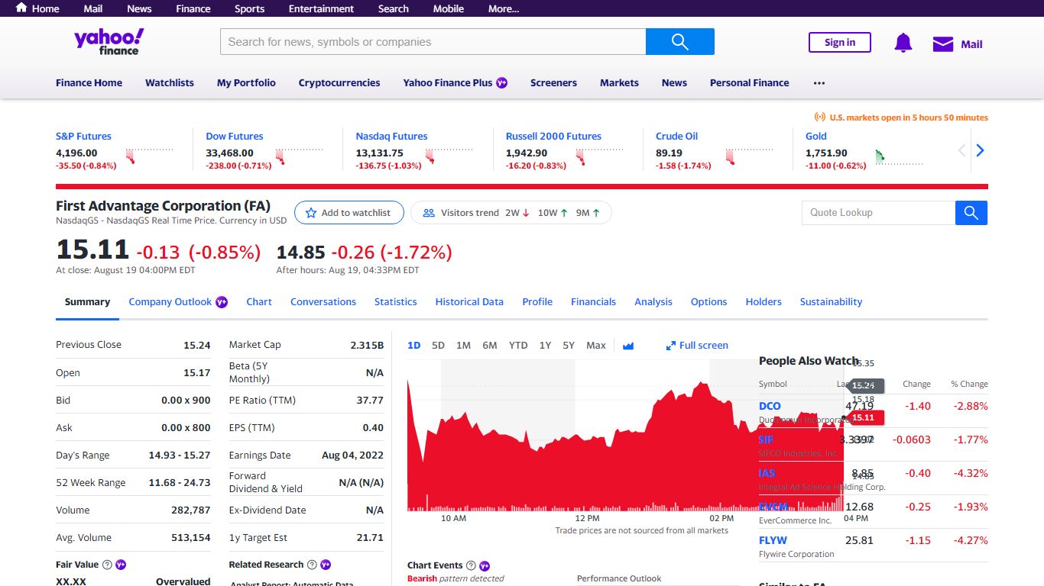The width and height of the screenshot is (1044, 586).
Task: Expand More… menu in top bar
Action: point(504,8)
